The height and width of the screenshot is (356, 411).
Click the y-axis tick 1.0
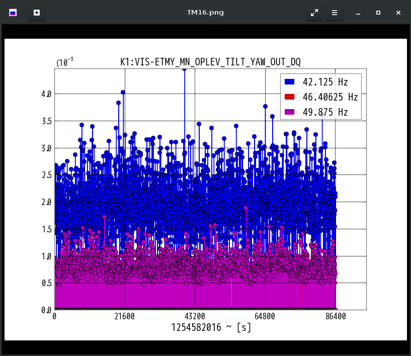(46, 256)
